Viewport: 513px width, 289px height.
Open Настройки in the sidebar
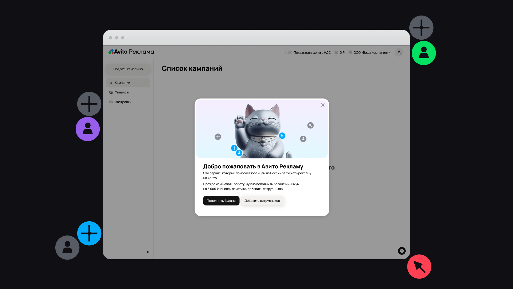(x=123, y=102)
